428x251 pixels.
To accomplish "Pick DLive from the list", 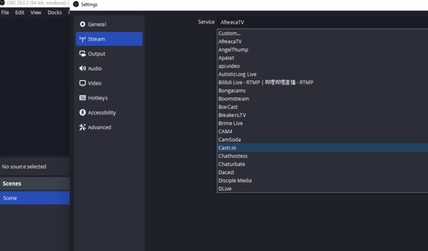I will click(323, 189).
